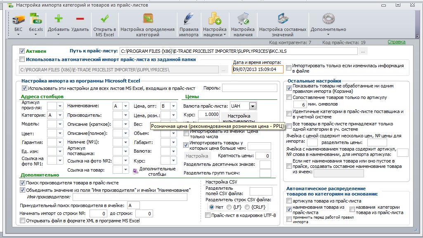Click the Пароль input field
Screen dimensions: 423x238
click(250, 88)
